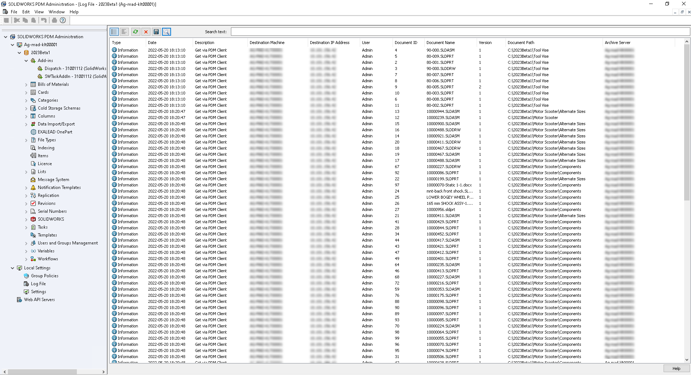The width and height of the screenshot is (691, 375).
Task: Open Group Policies under Local Settings
Action: click(x=45, y=275)
